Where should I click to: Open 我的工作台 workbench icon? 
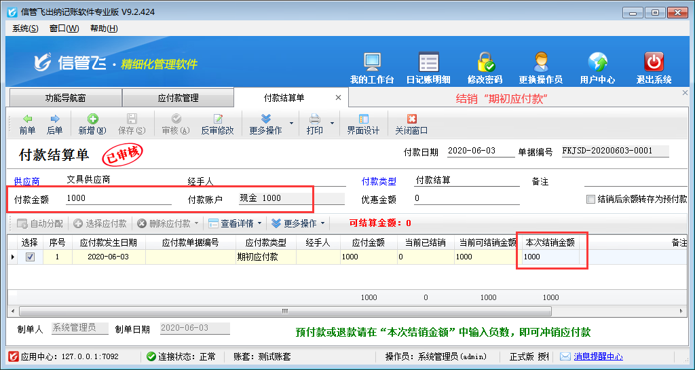pos(371,68)
